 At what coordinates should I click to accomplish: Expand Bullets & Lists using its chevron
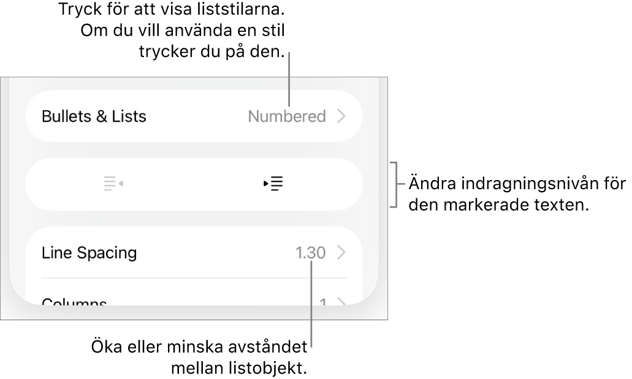tap(342, 116)
